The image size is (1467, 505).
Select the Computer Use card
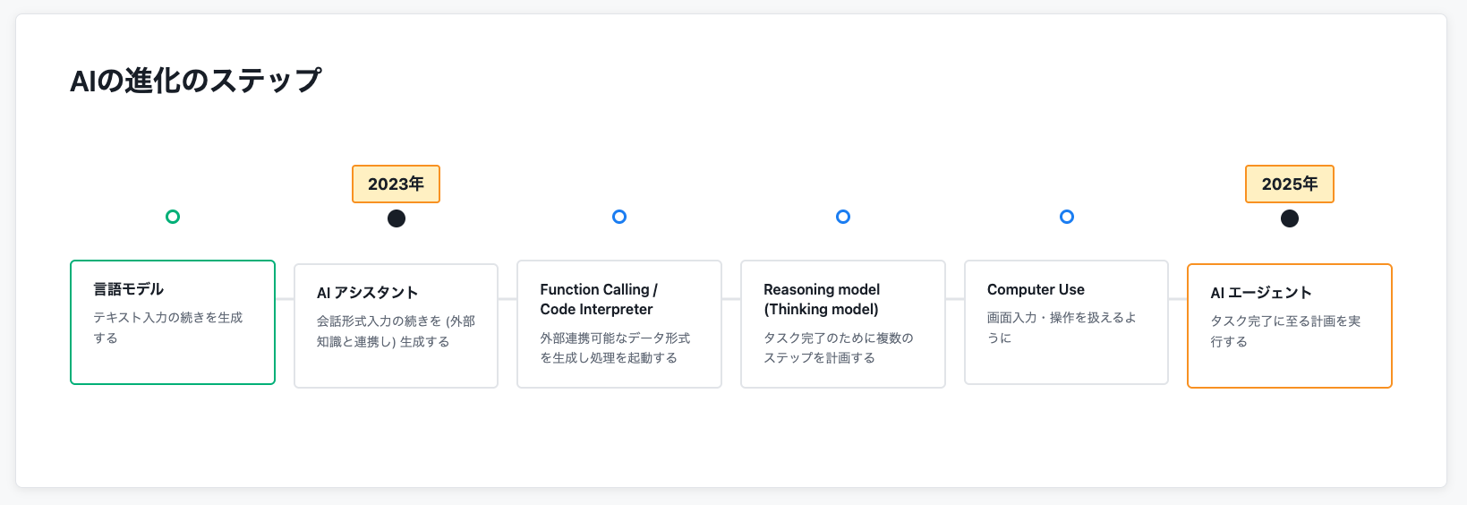pos(1066,363)
